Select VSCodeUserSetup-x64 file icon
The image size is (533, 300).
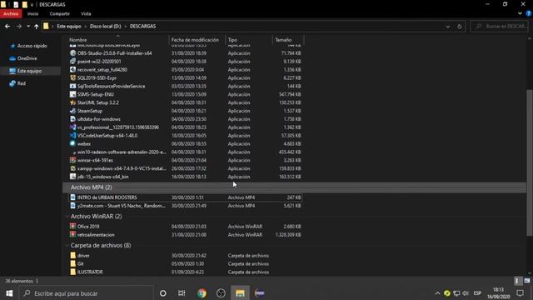tap(72, 135)
